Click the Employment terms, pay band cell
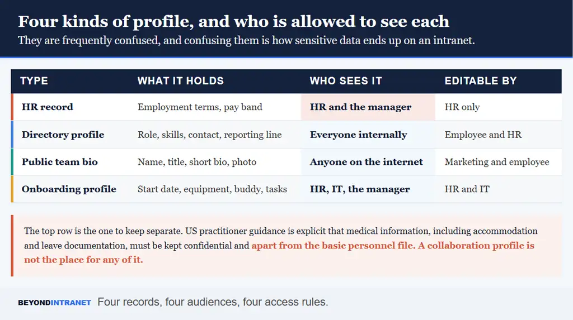 [200, 107]
